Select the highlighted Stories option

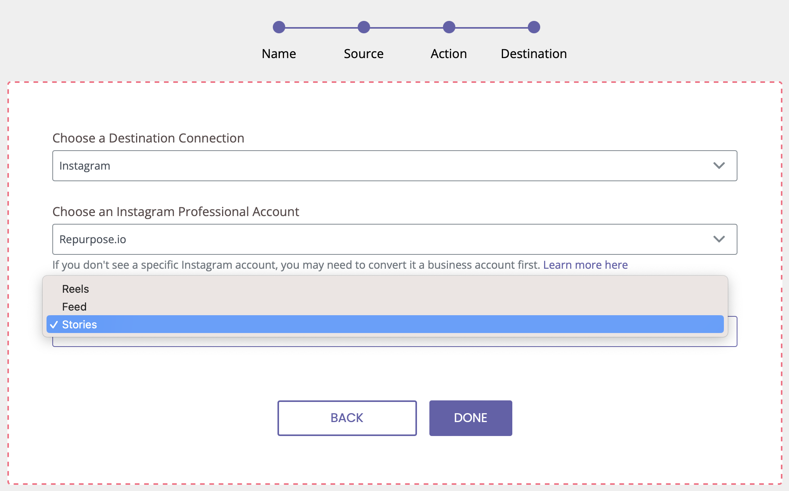(x=385, y=324)
